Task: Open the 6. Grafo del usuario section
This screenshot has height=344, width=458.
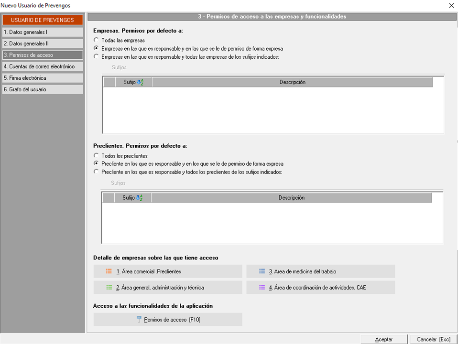Action: click(43, 89)
